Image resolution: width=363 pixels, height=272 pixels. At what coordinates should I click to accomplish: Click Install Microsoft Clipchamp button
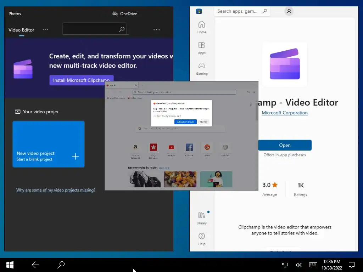point(82,80)
